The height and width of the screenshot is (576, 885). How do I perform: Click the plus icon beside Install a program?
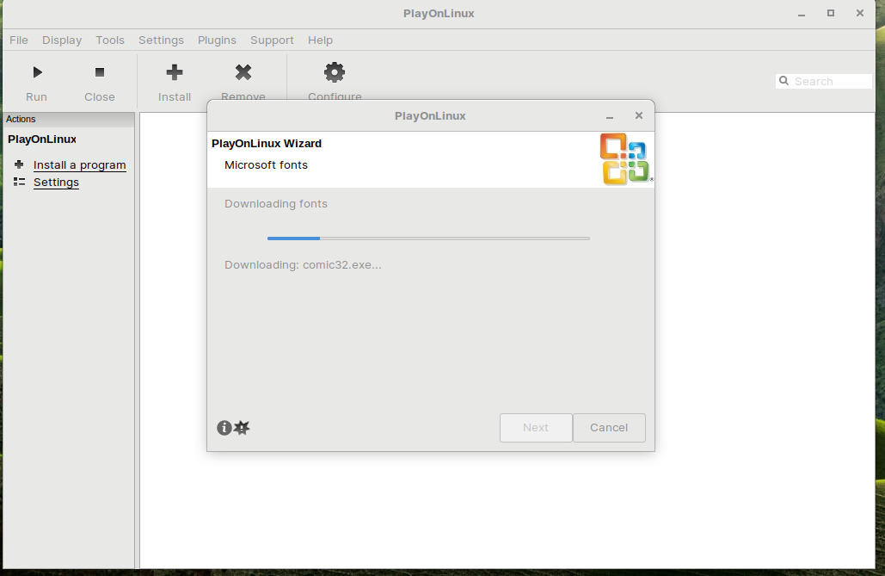(x=19, y=164)
